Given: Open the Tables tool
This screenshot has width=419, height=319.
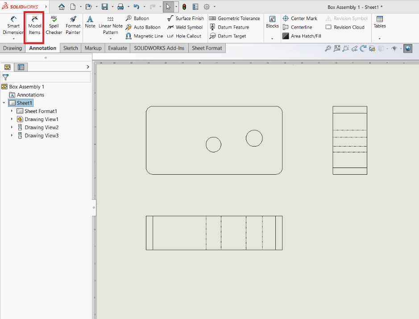Looking at the screenshot, I should coord(379,22).
